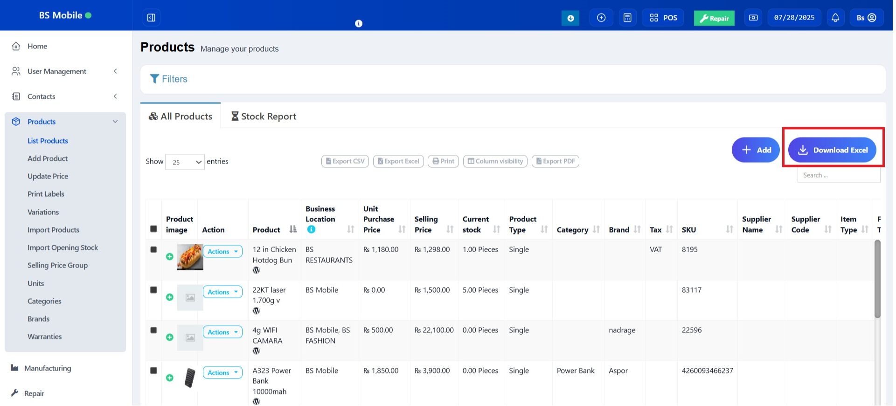Select the 4g WIFI CAMARA row checkbox
This screenshot has height=406, width=896.
click(x=153, y=330)
